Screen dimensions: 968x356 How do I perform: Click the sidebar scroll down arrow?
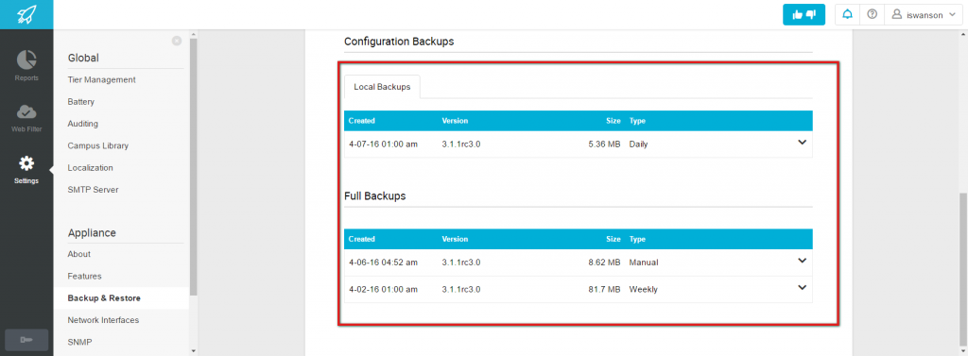coord(194,350)
